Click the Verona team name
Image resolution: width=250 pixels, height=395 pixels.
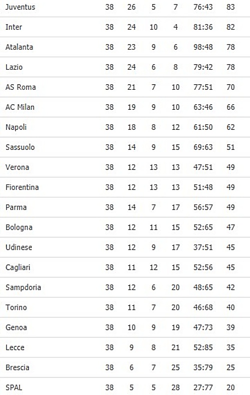(17, 167)
